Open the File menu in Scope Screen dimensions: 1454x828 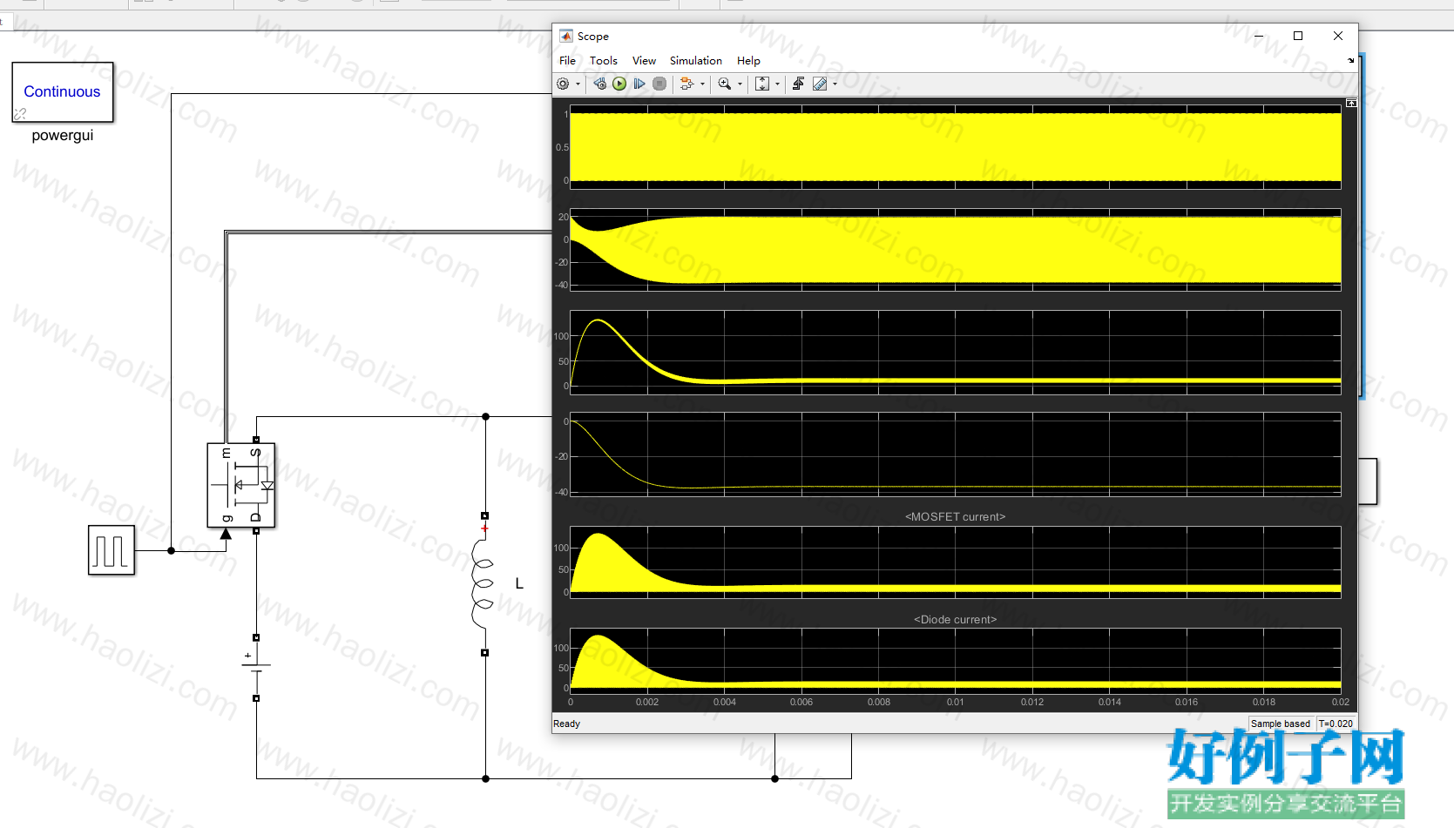567,60
